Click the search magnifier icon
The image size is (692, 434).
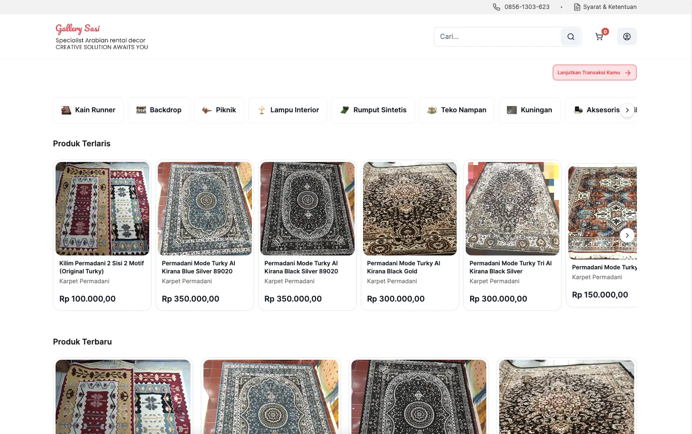(x=571, y=37)
